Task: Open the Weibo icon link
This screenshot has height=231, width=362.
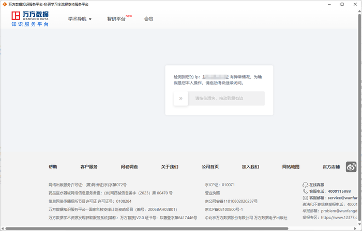Action: (351, 167)
